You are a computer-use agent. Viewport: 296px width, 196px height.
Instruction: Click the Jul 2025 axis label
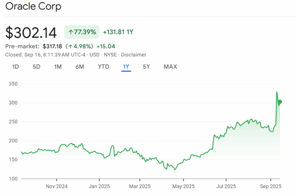(226, 186)
